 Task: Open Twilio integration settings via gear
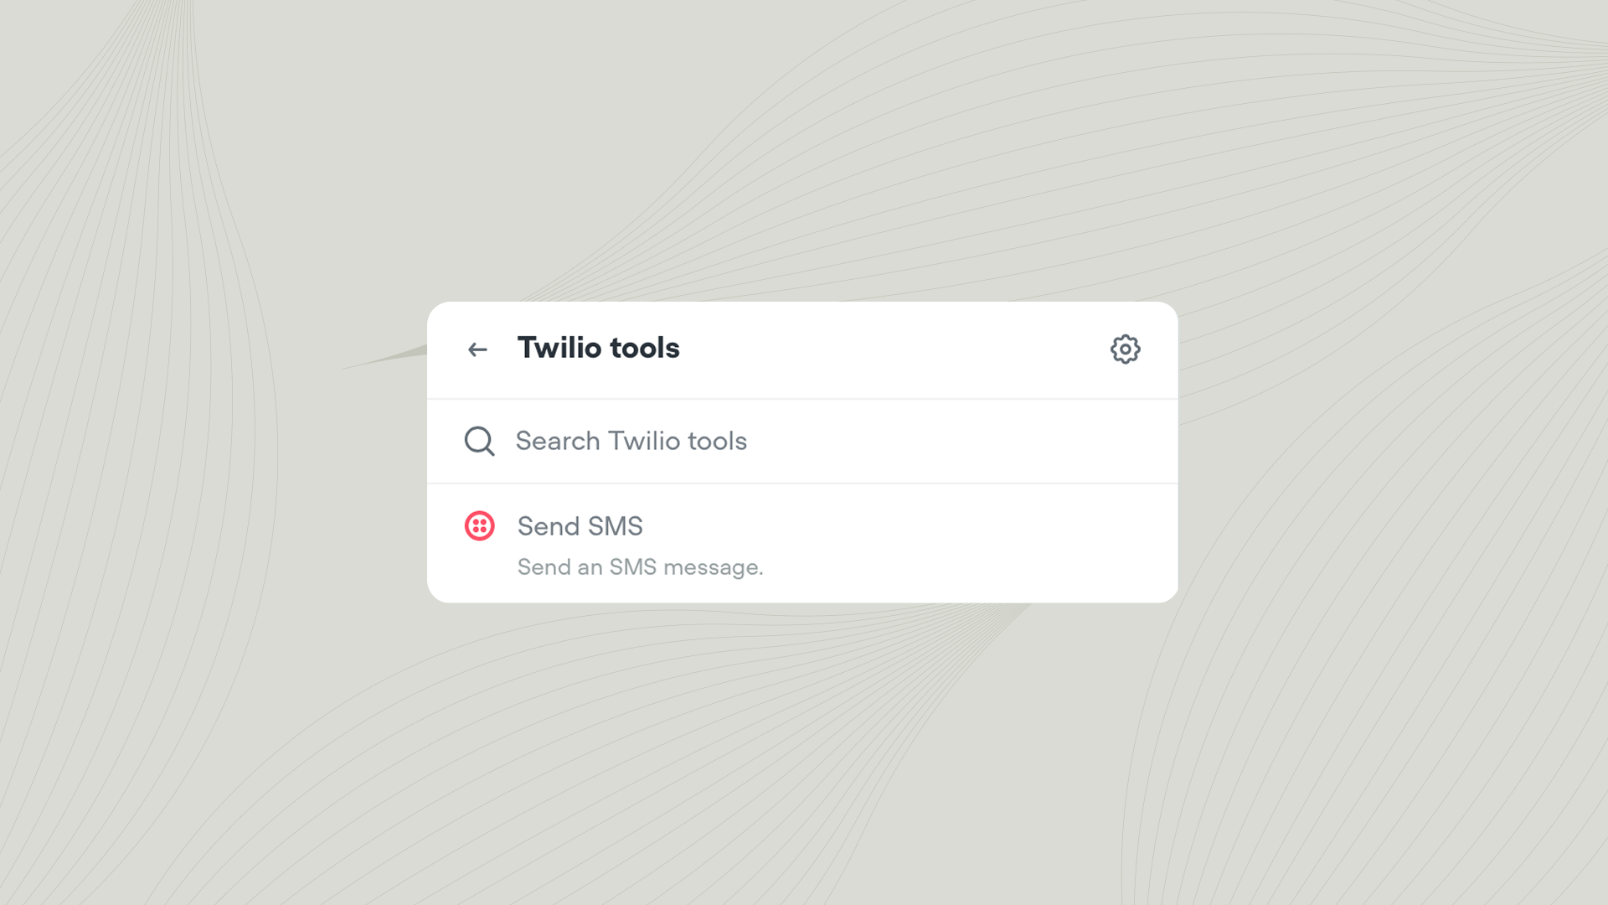click(1126, 349)
